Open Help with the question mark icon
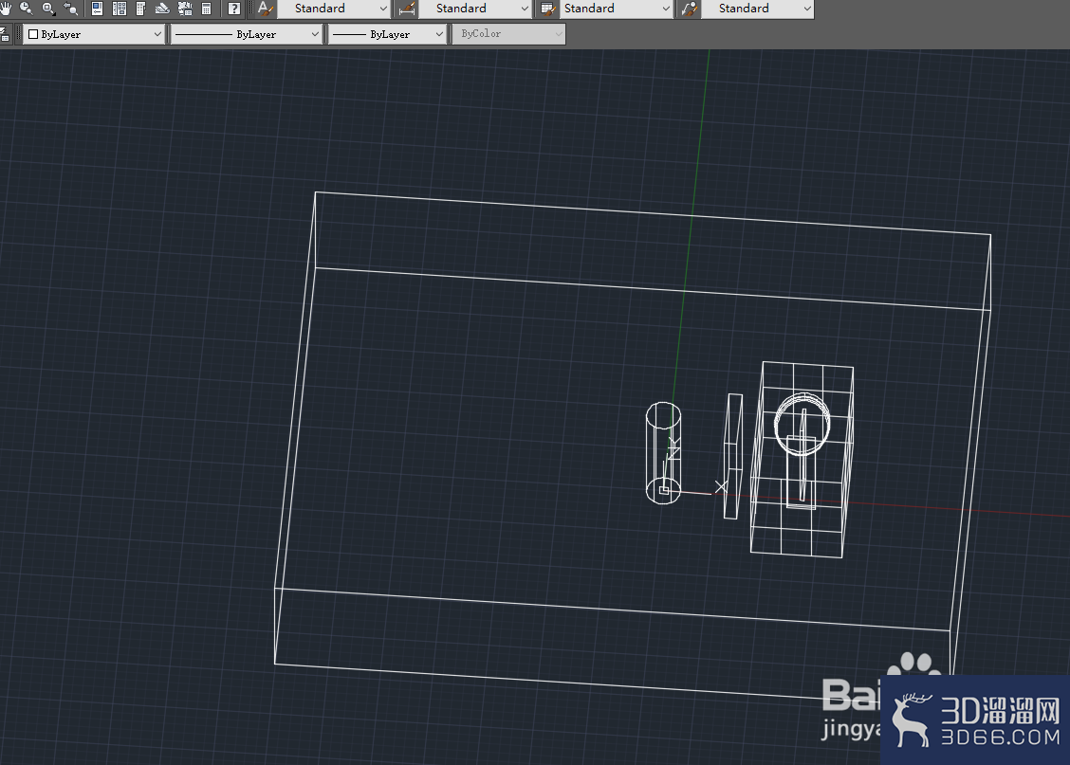This screenshot has height=765, width=1070. tap(233, 9)
